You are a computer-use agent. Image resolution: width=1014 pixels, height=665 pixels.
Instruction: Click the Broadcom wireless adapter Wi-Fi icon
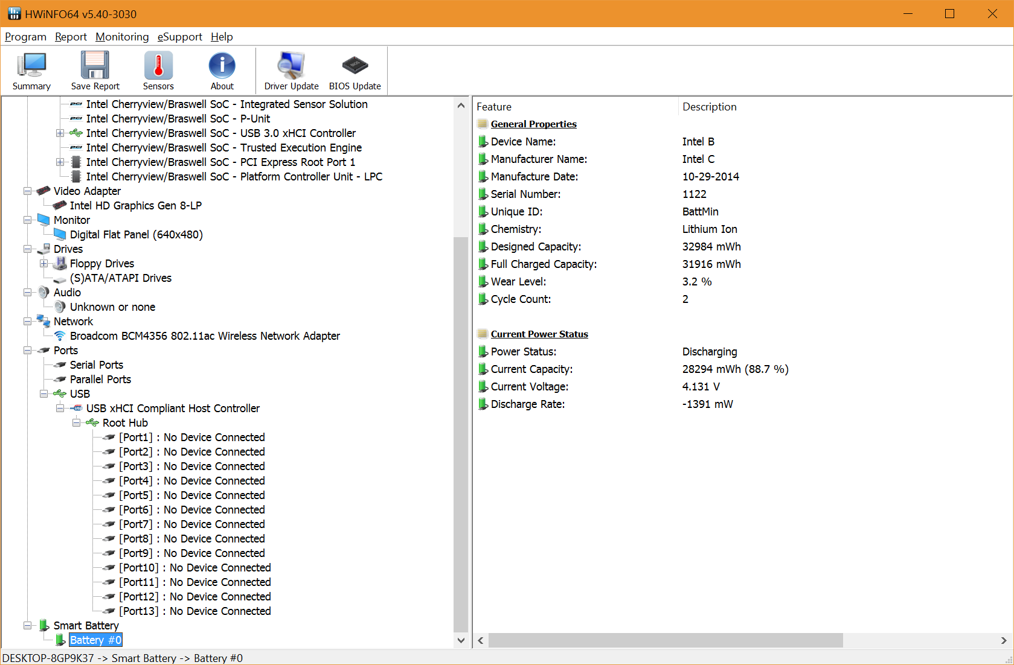60,336
